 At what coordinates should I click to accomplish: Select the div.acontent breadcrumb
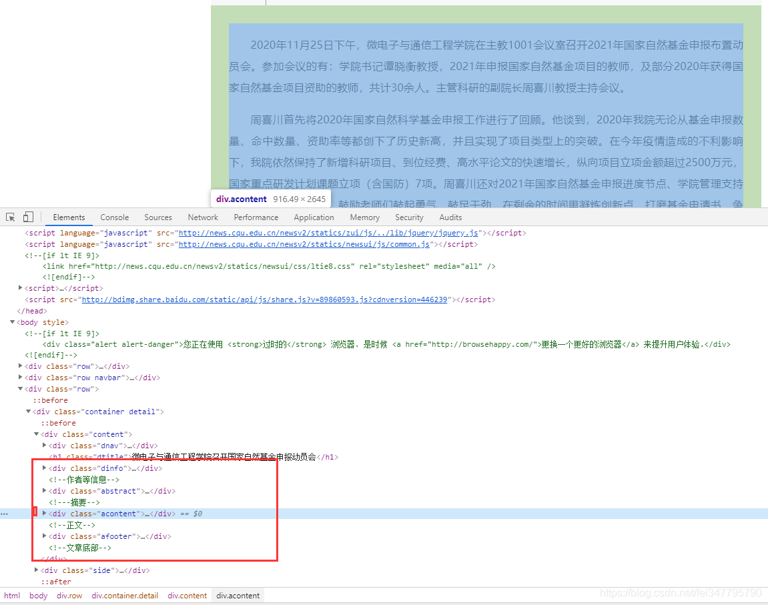(x=238, y=596)
